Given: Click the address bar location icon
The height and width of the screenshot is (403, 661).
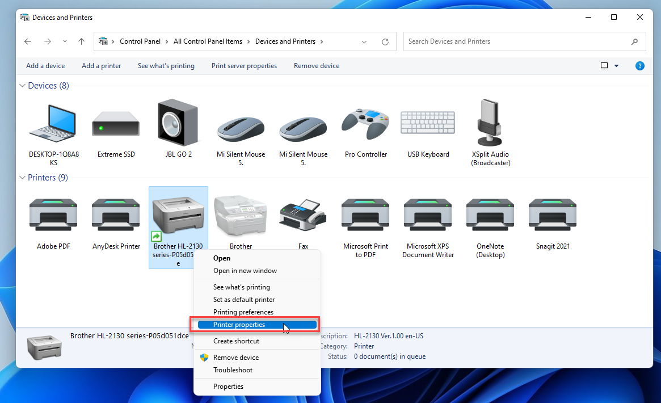Looking at the screenshot, I should [103, 41].
